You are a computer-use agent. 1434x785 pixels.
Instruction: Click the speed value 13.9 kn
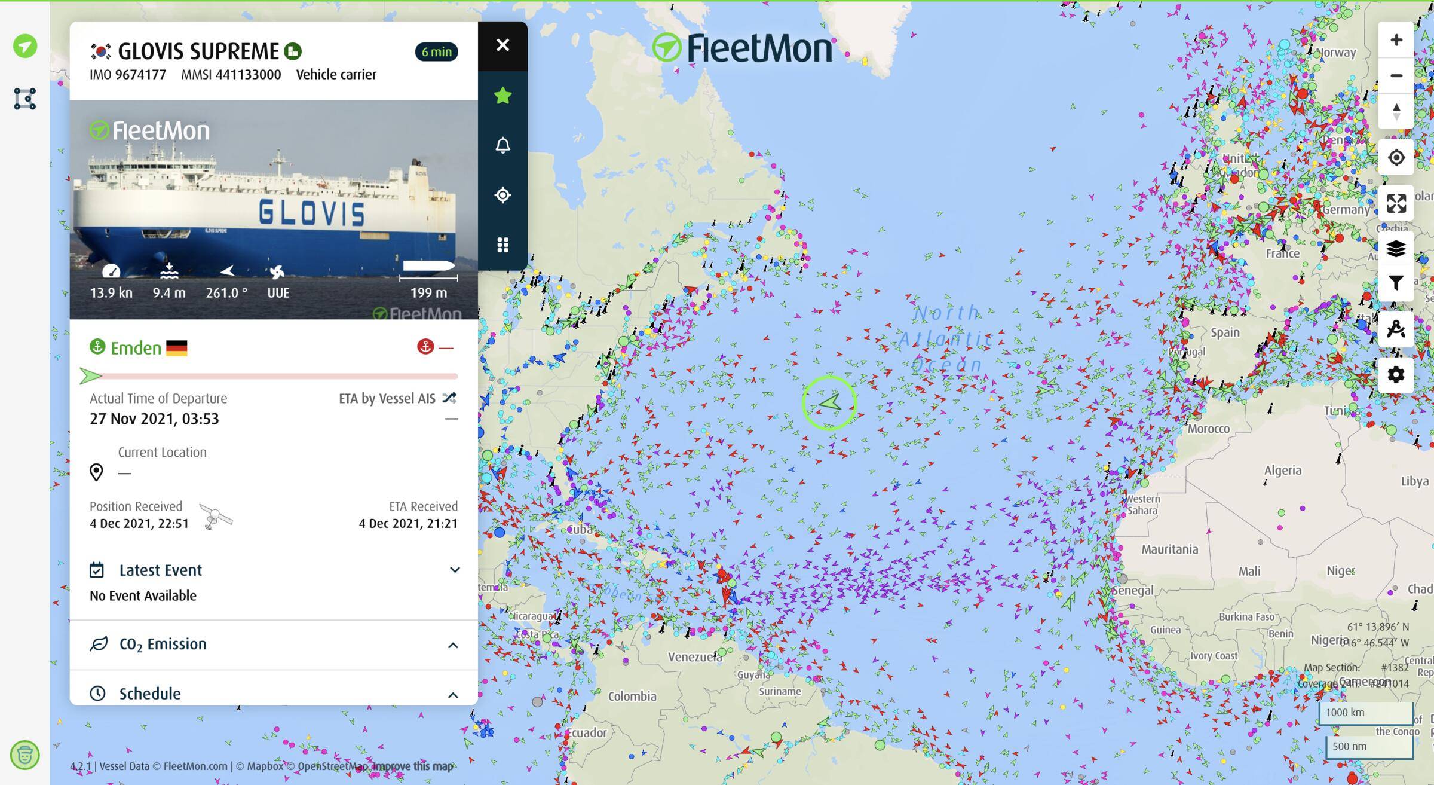click(111, 293)
